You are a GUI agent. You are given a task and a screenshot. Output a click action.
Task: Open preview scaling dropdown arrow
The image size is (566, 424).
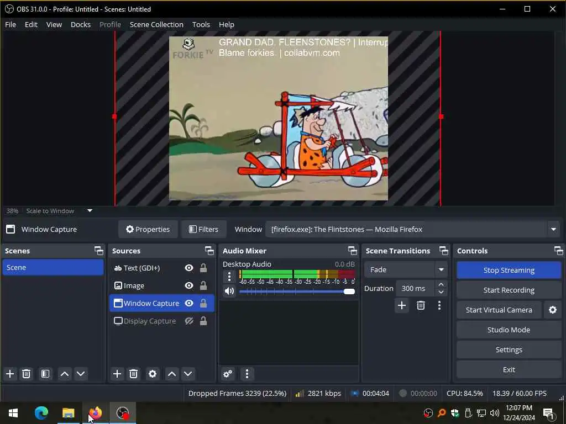90,211
